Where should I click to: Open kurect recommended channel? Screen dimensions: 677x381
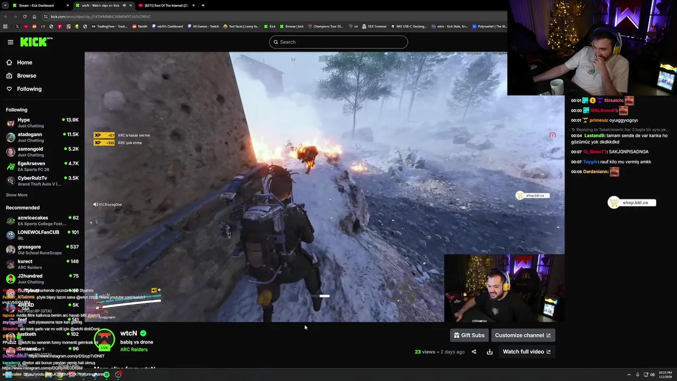[x=42, y=264]
